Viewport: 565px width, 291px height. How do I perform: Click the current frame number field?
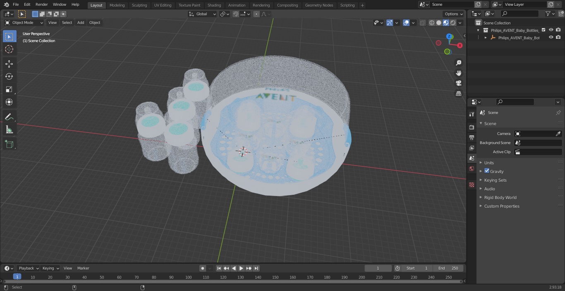click(x=378, y=268)
